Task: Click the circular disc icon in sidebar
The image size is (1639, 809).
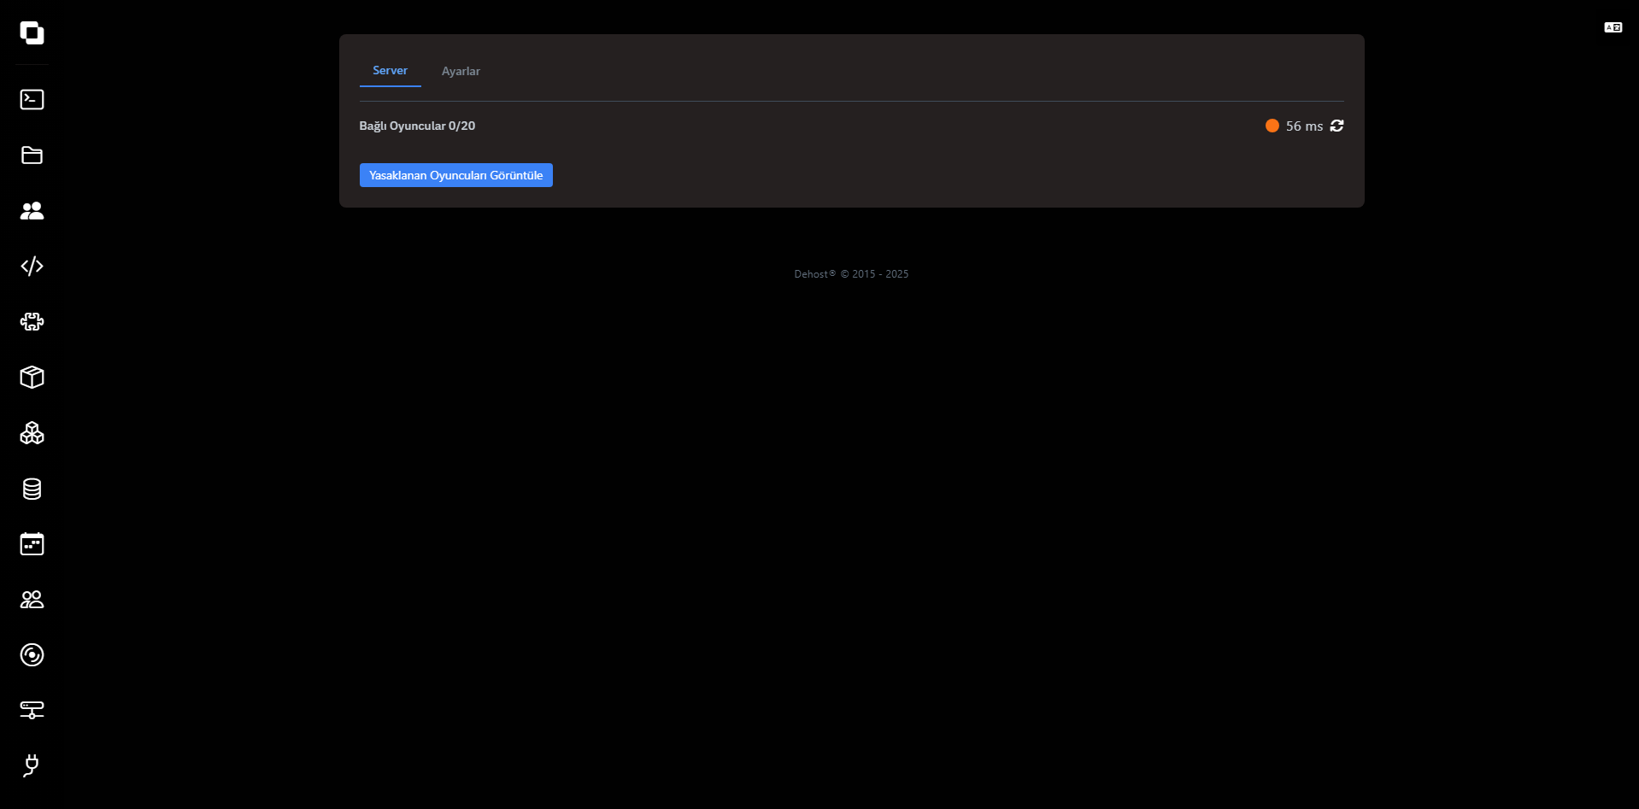Action: point(32,655)
